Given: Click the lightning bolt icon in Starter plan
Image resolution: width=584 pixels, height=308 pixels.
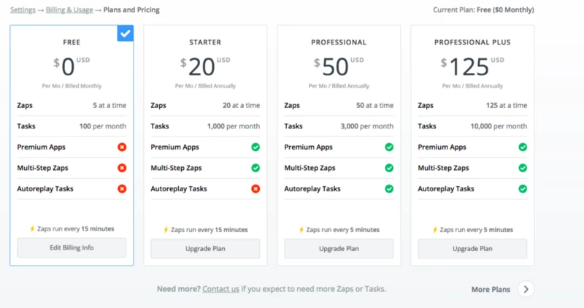Looking at the screenshot, I should click(166, 229).
